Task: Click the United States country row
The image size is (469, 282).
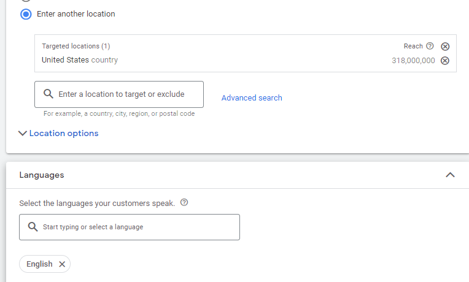Action: coord(80,60)
